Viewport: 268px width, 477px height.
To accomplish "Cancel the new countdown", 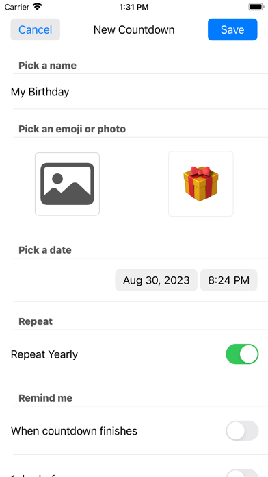I will (35, 29).
